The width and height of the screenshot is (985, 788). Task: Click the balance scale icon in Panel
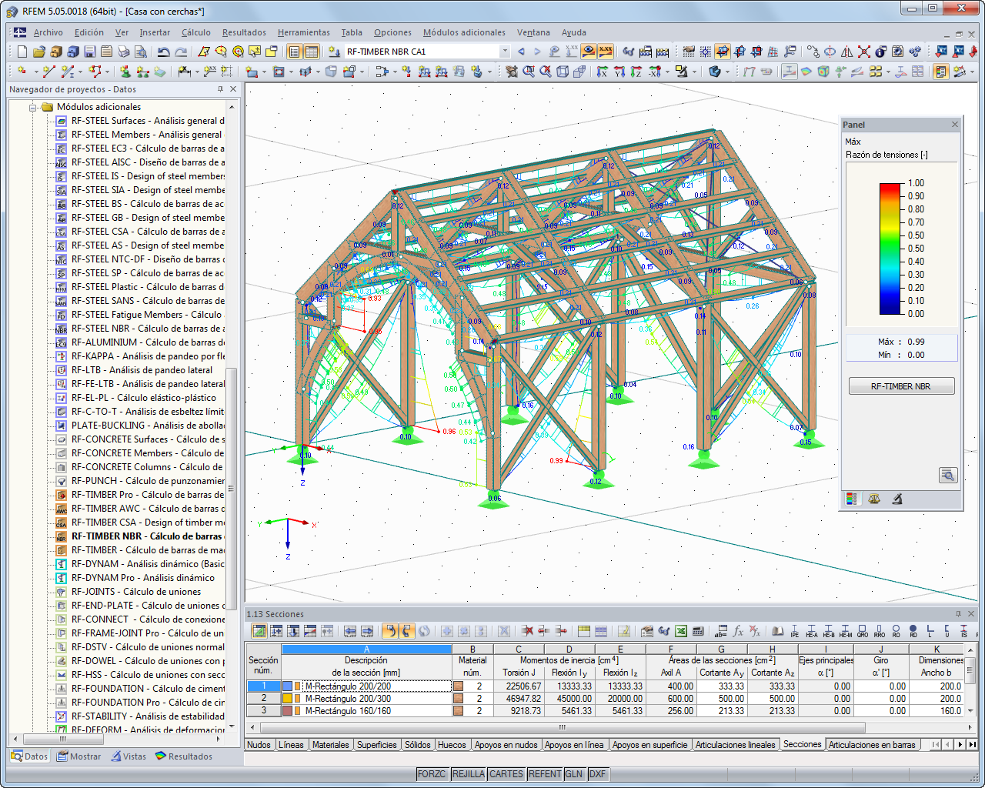point(874,499)
